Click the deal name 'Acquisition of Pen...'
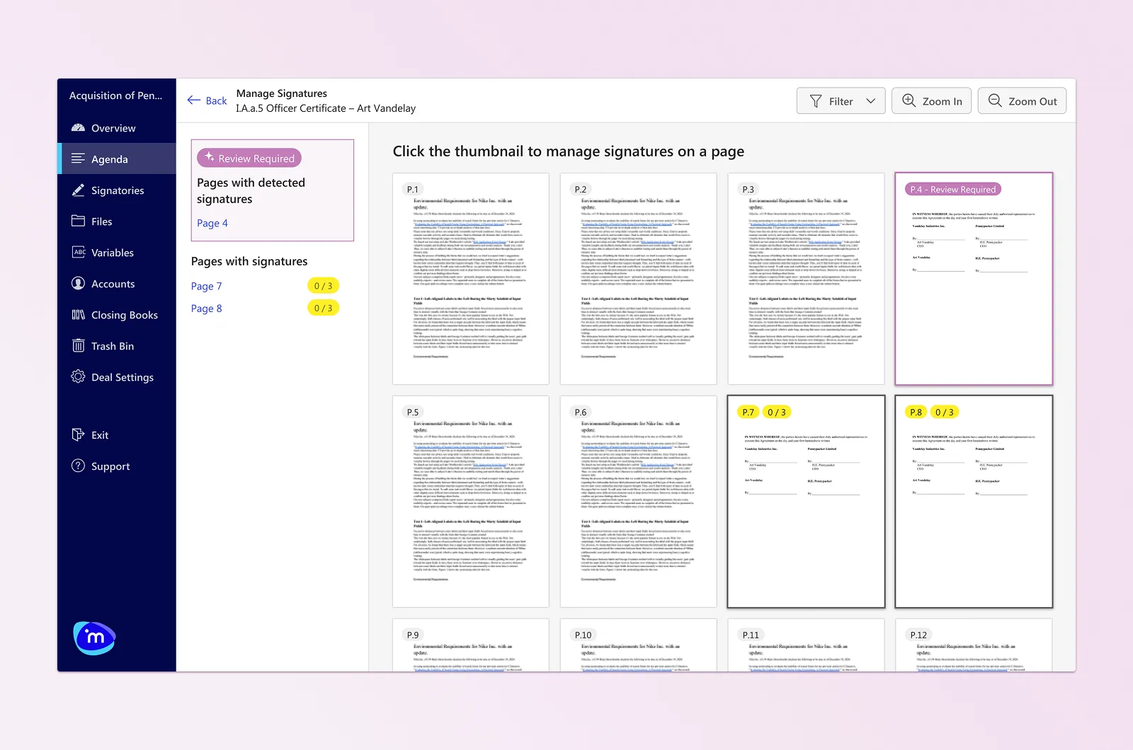The height and width of the screenshot is (750, 1133). pos(115,96)
